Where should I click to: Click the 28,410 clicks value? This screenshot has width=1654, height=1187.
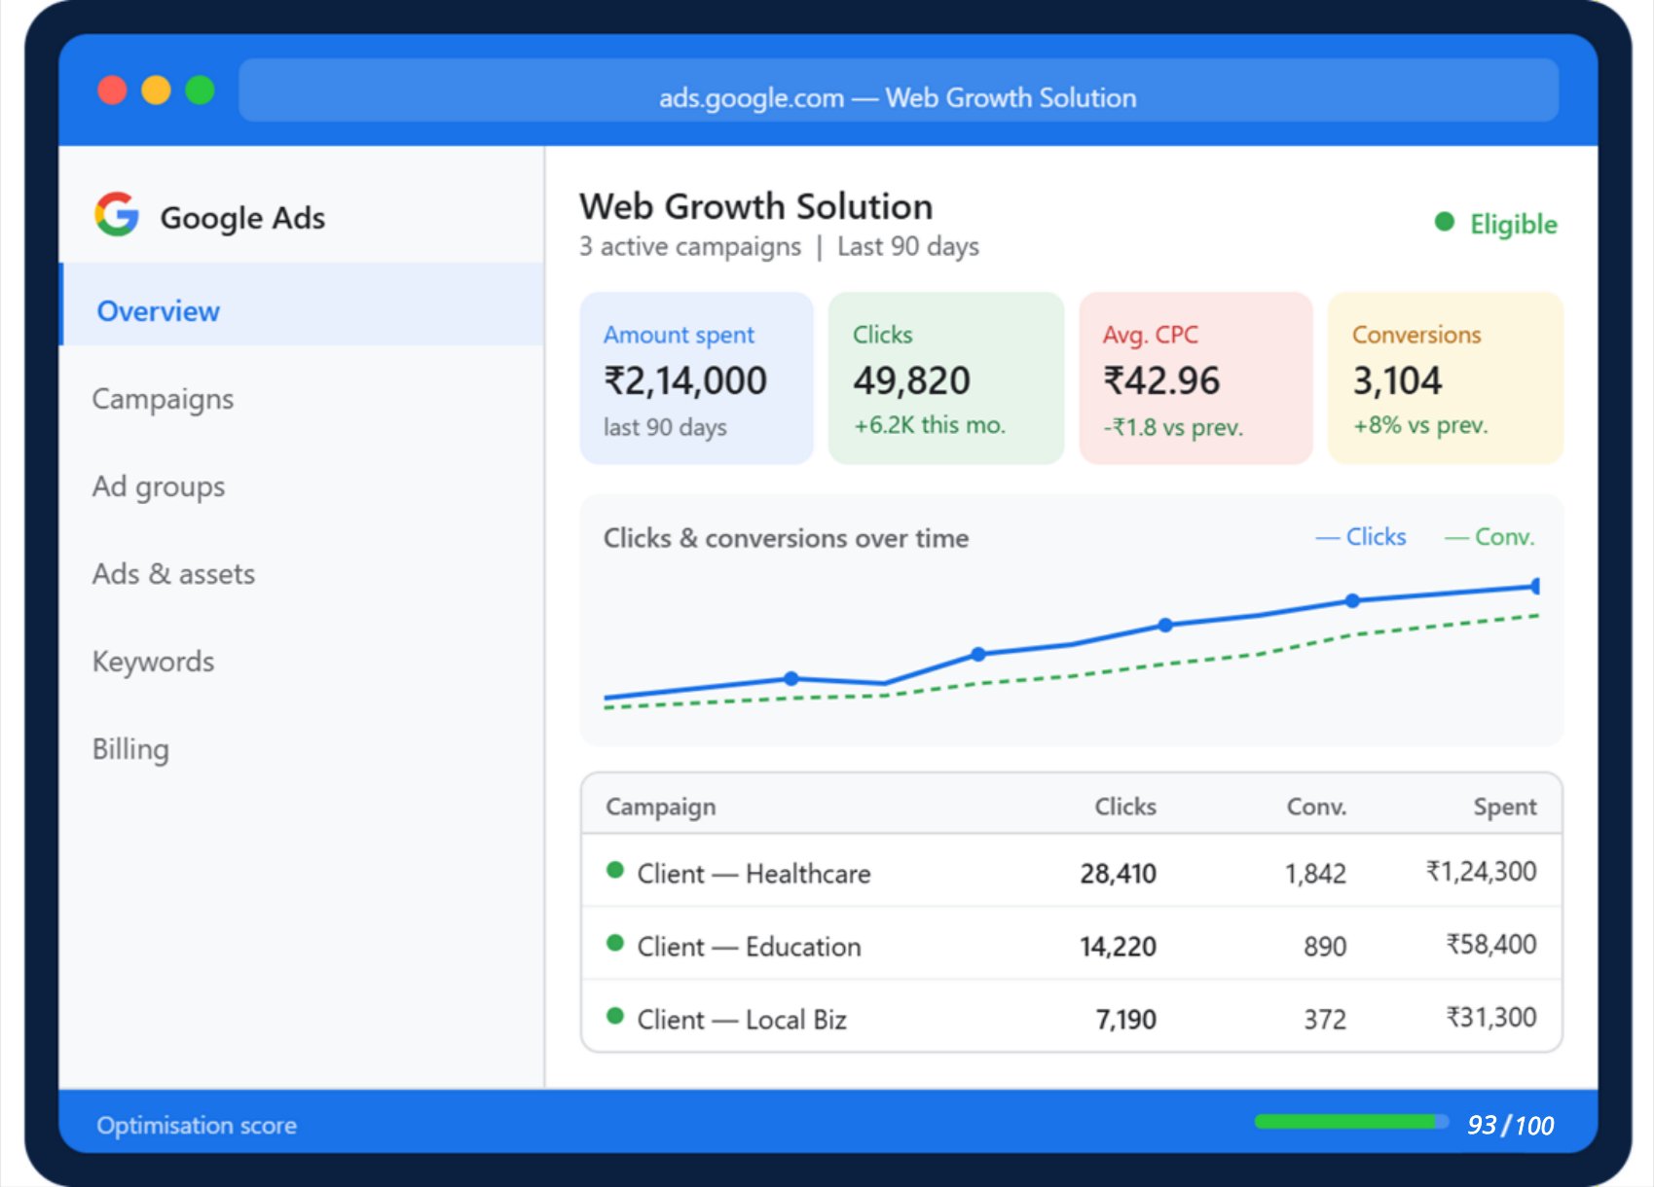click(1119, 874)
